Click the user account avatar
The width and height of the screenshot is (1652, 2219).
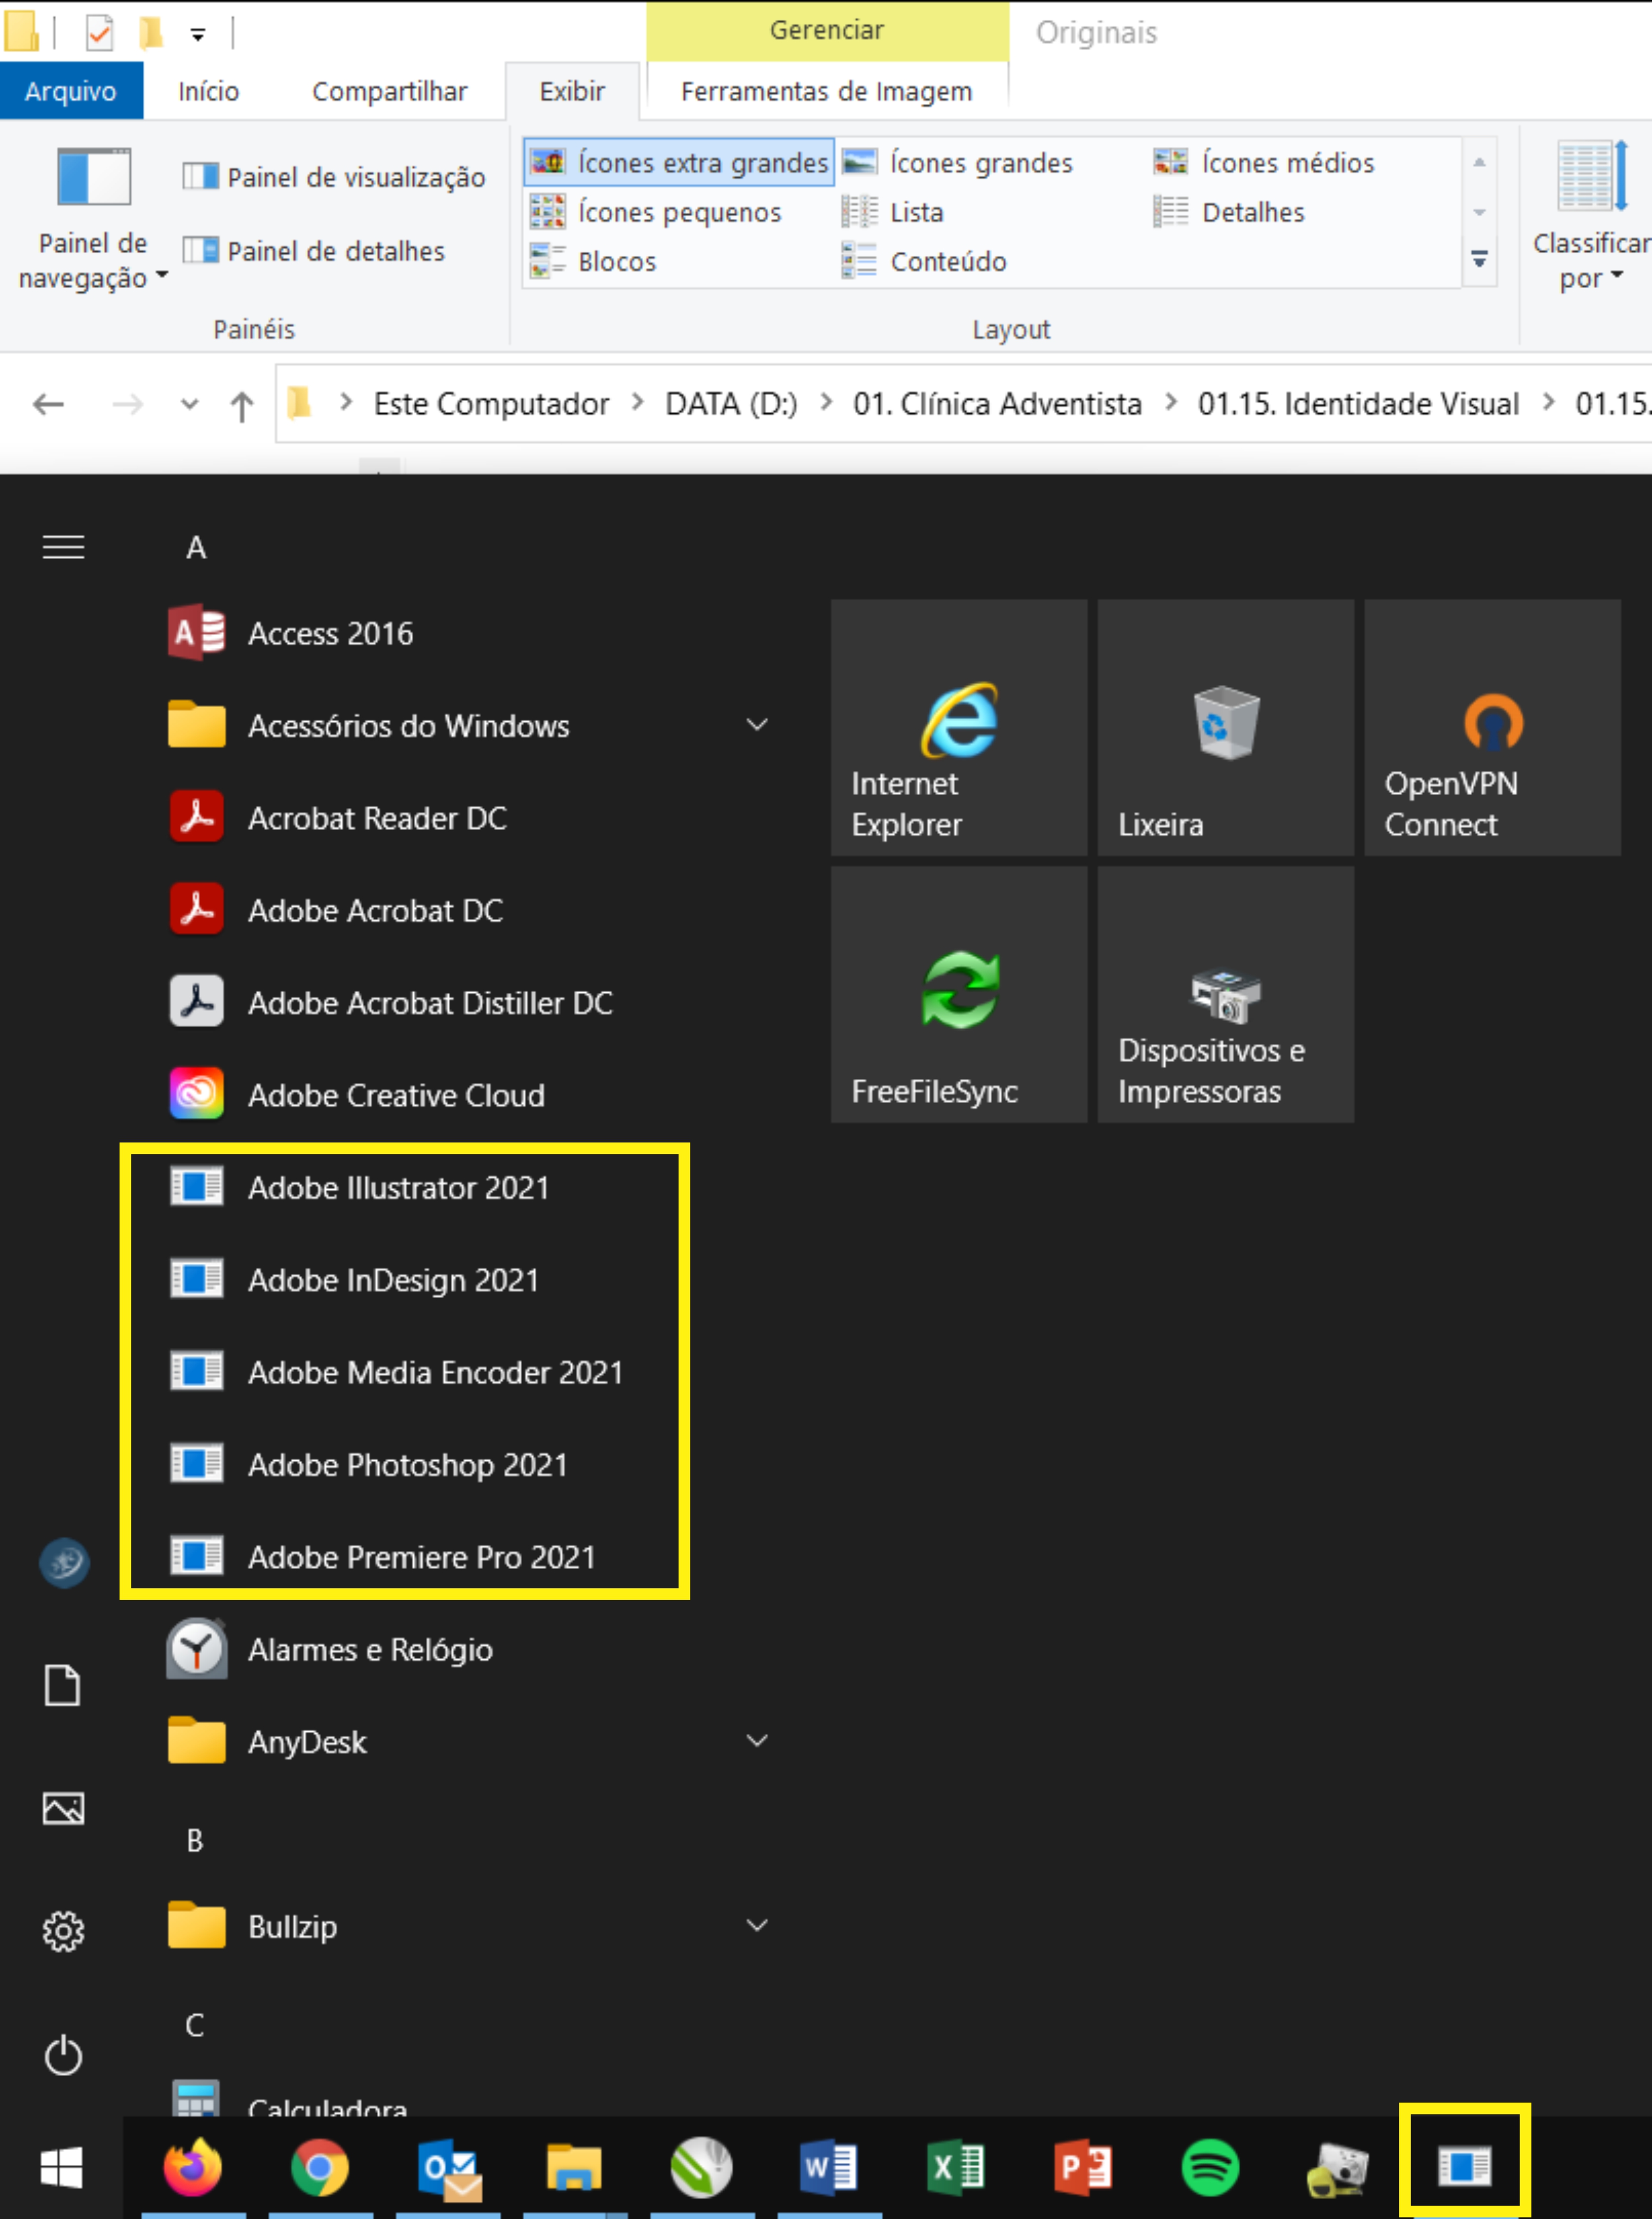point(64,1562)
